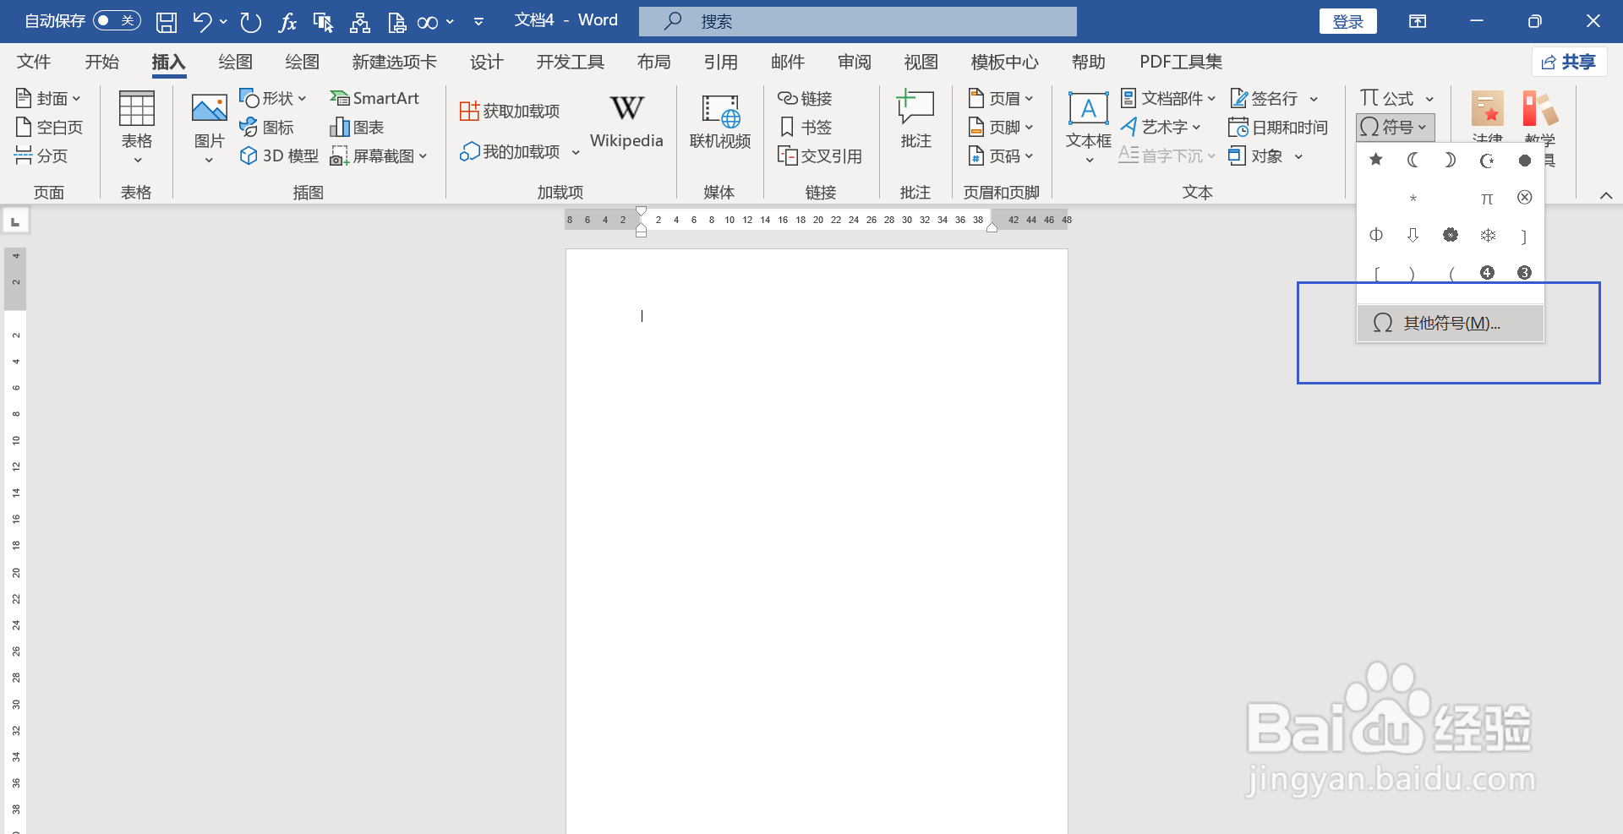The image size is (1623, 834).
Task: Open the undo history dropdown arrow
Action: tap(223, 22)
